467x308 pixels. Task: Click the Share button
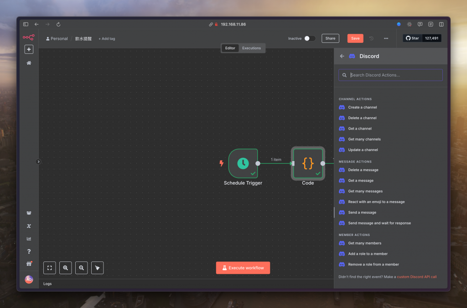(330, 38)
